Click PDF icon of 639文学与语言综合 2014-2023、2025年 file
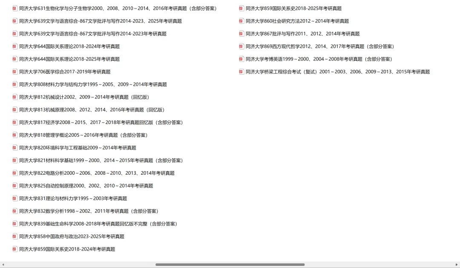This screenshot has width=460, height=268. click(x=15, y=21)
